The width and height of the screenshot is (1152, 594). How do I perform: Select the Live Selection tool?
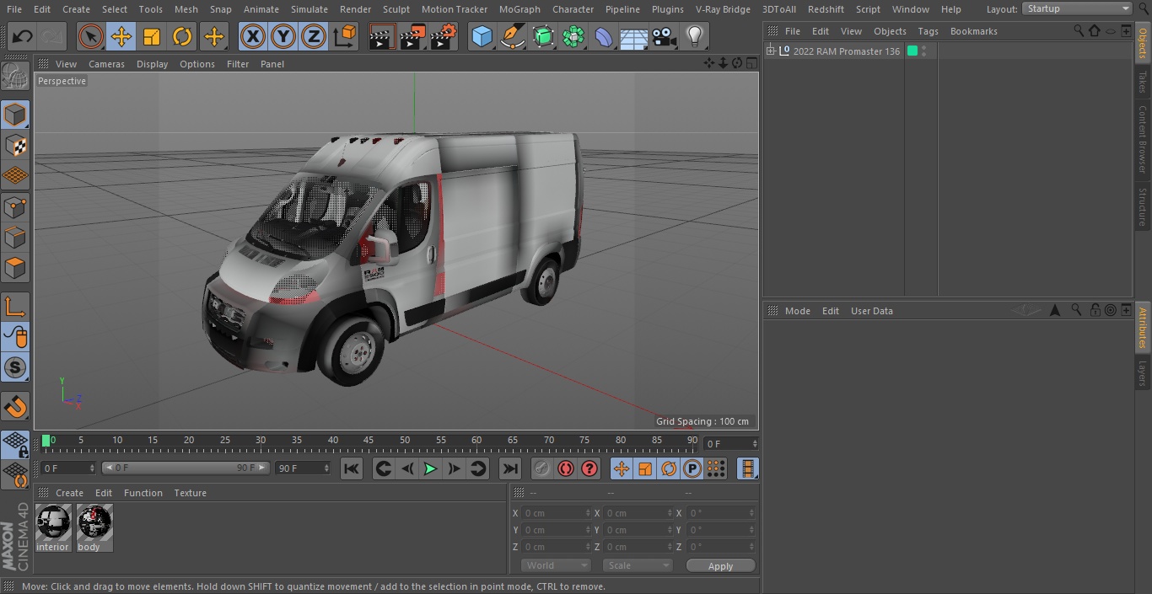91,36
